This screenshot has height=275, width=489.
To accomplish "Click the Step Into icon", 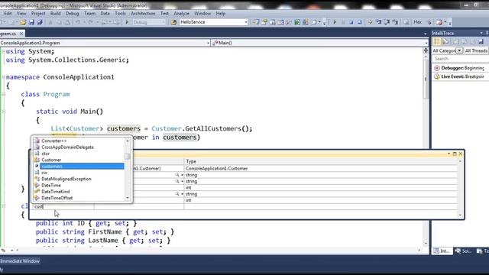I will (x=378, y=22).
